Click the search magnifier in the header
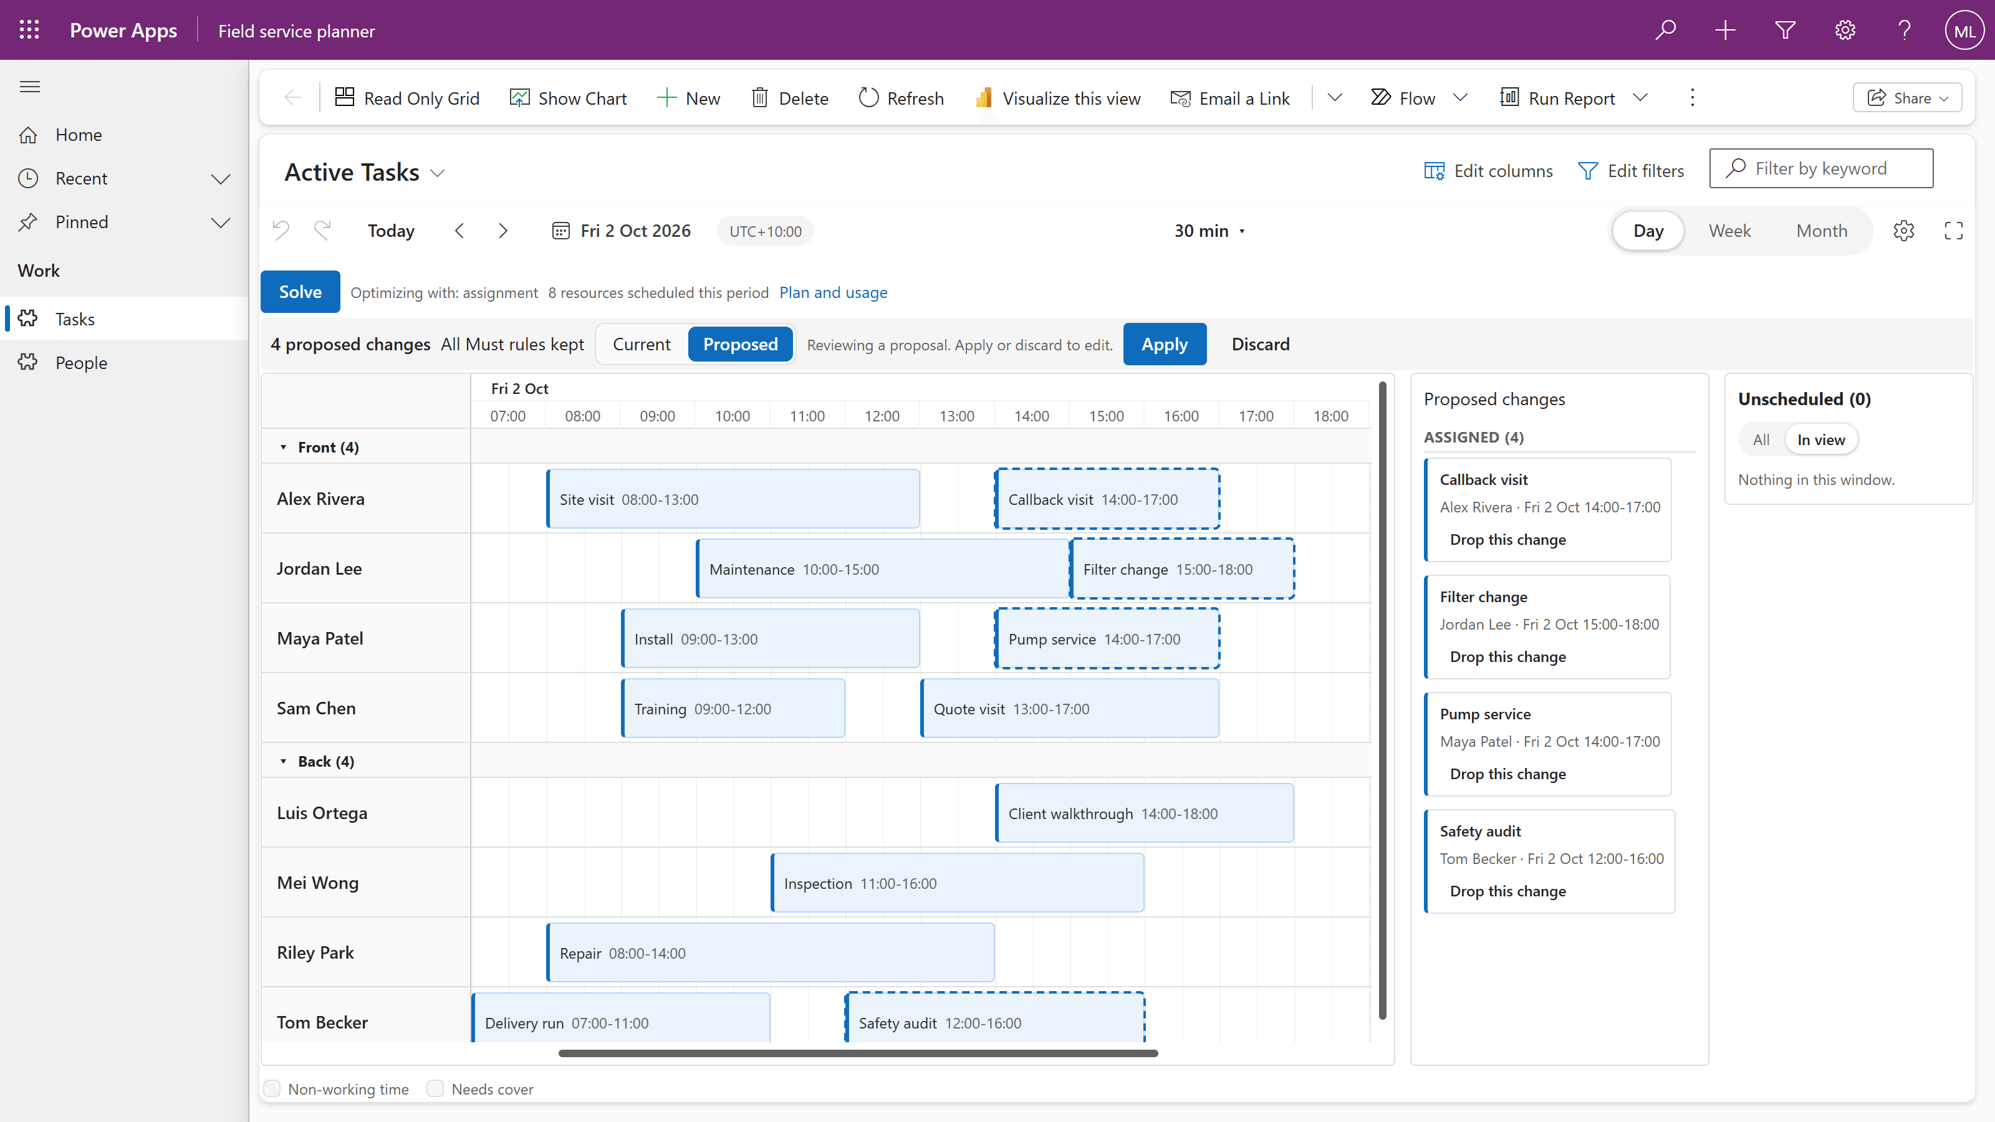This screenshot has height=1122, width=1995. (x=1665, y=30)
